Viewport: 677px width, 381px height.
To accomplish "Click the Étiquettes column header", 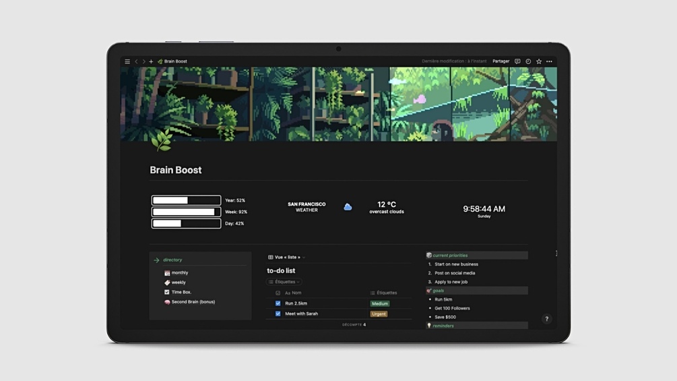I will pyautogui.click(x=383, y=293).
